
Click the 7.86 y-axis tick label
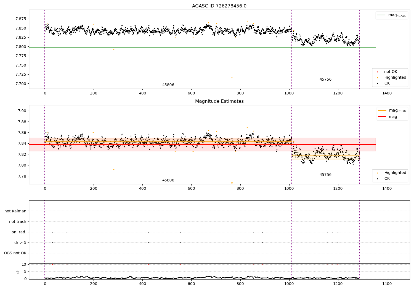[22, 133]
